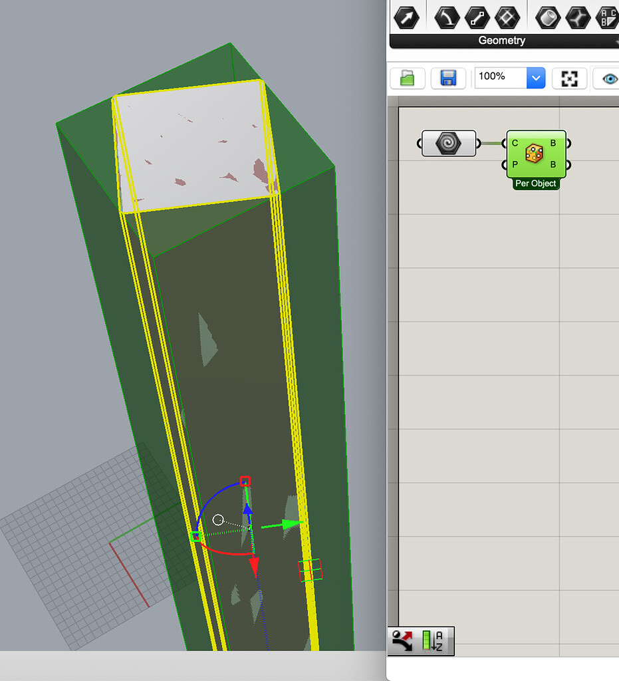Open the 100% zoom dropdown
The height and width of the screenshot is (681, 619).
pyautogui.click(x=536, y=78)
